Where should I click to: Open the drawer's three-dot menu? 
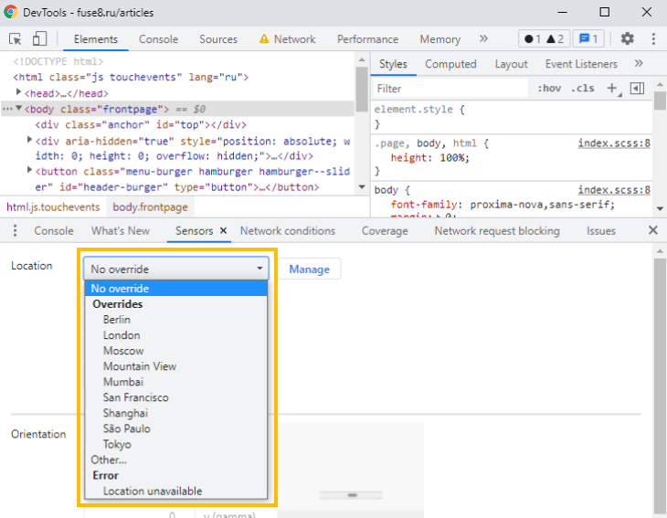pyautogui.click(x=16, y=231)
